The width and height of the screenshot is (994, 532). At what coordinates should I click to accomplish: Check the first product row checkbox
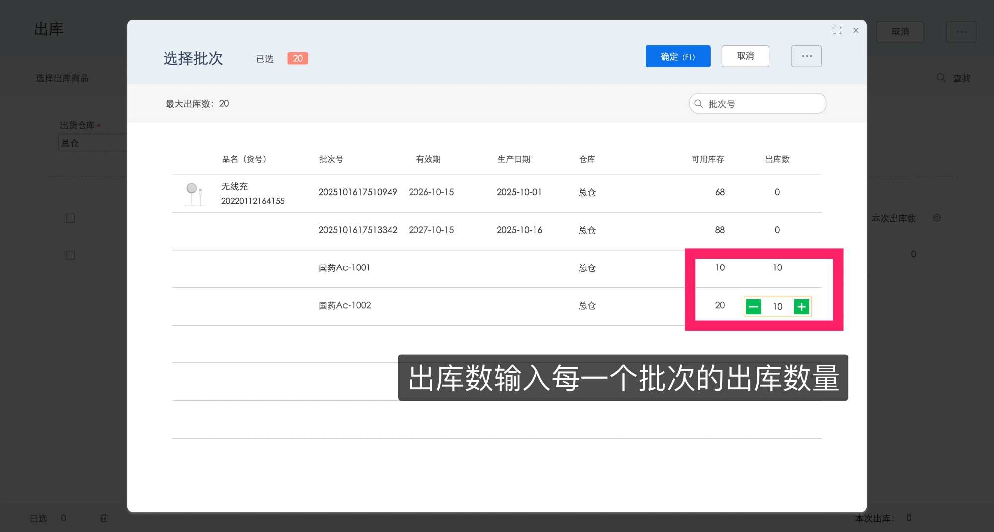pyautogui.click(x=70, y=218)
